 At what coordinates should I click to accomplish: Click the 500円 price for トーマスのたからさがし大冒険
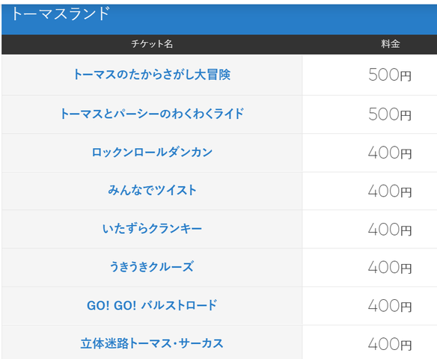[390, 75]
